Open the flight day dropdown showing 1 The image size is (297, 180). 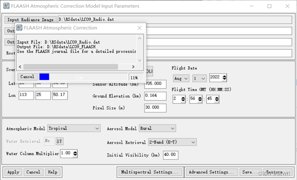[199, 78]
